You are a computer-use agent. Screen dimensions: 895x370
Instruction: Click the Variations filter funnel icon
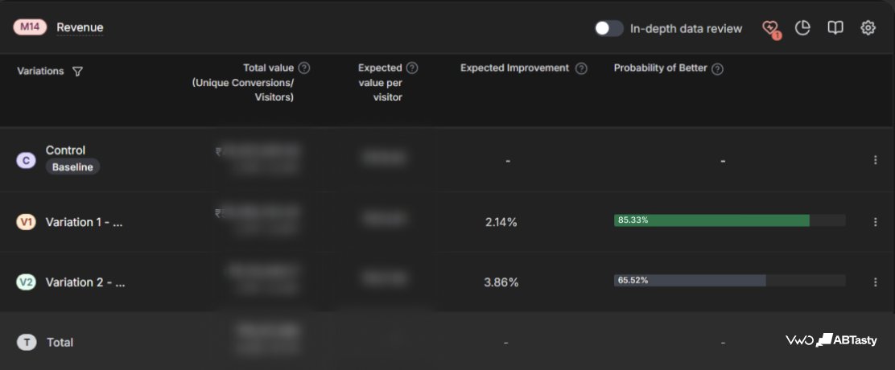coord(77,72)
